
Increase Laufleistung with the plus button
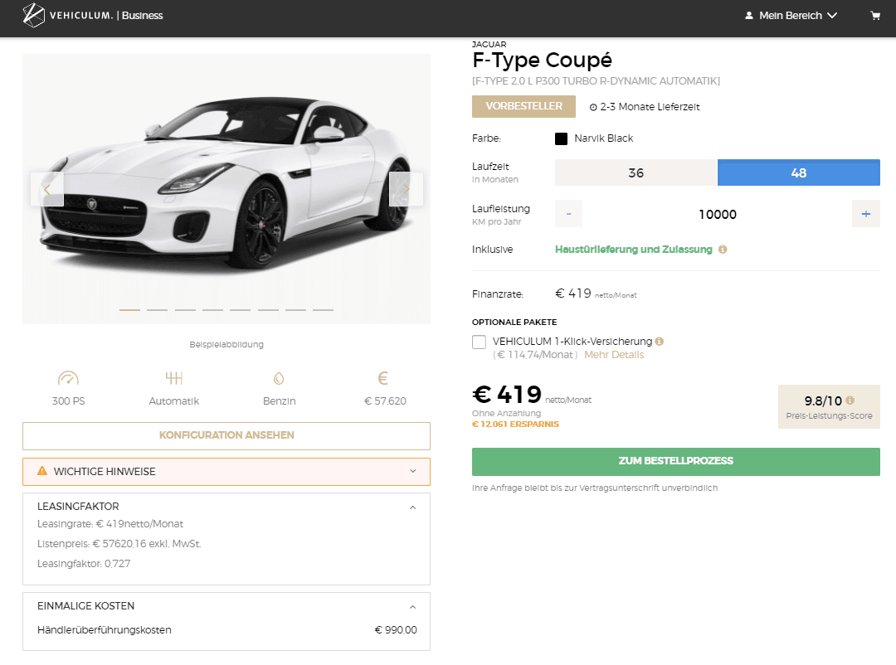pos(866,214)
